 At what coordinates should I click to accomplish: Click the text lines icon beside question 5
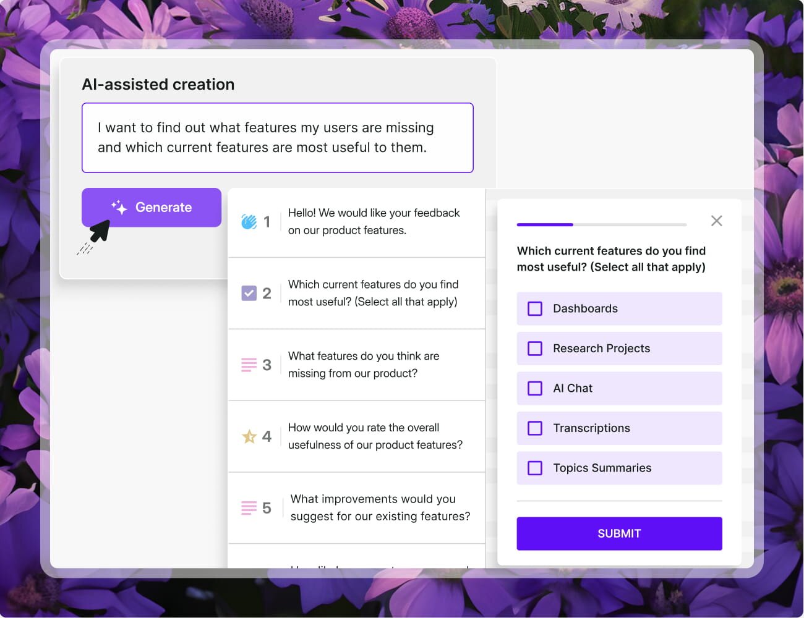point(249,507)
